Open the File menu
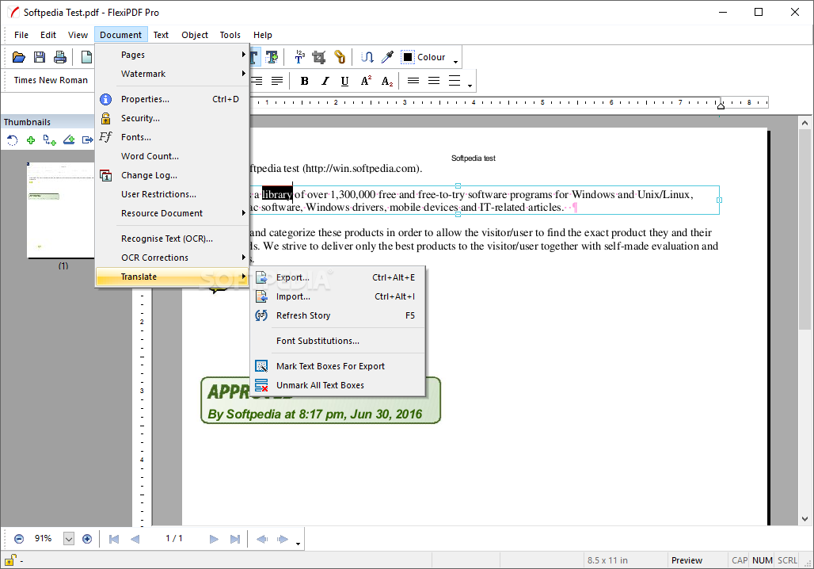Screen dimensions: 814x569 [x=21, y=35]
